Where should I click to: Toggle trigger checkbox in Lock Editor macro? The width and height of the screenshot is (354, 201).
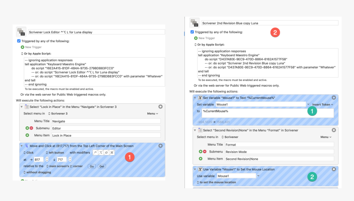pos(19,41)
